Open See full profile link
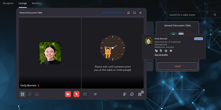Image resolution: width=221 pixels, height=110 pixels. point(161,55)
